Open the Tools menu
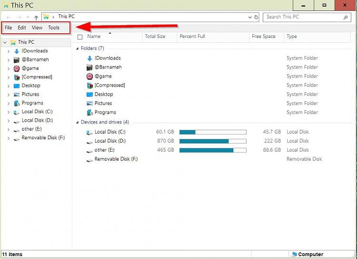Viewport: 357px width, 259px height. [54, 28]
